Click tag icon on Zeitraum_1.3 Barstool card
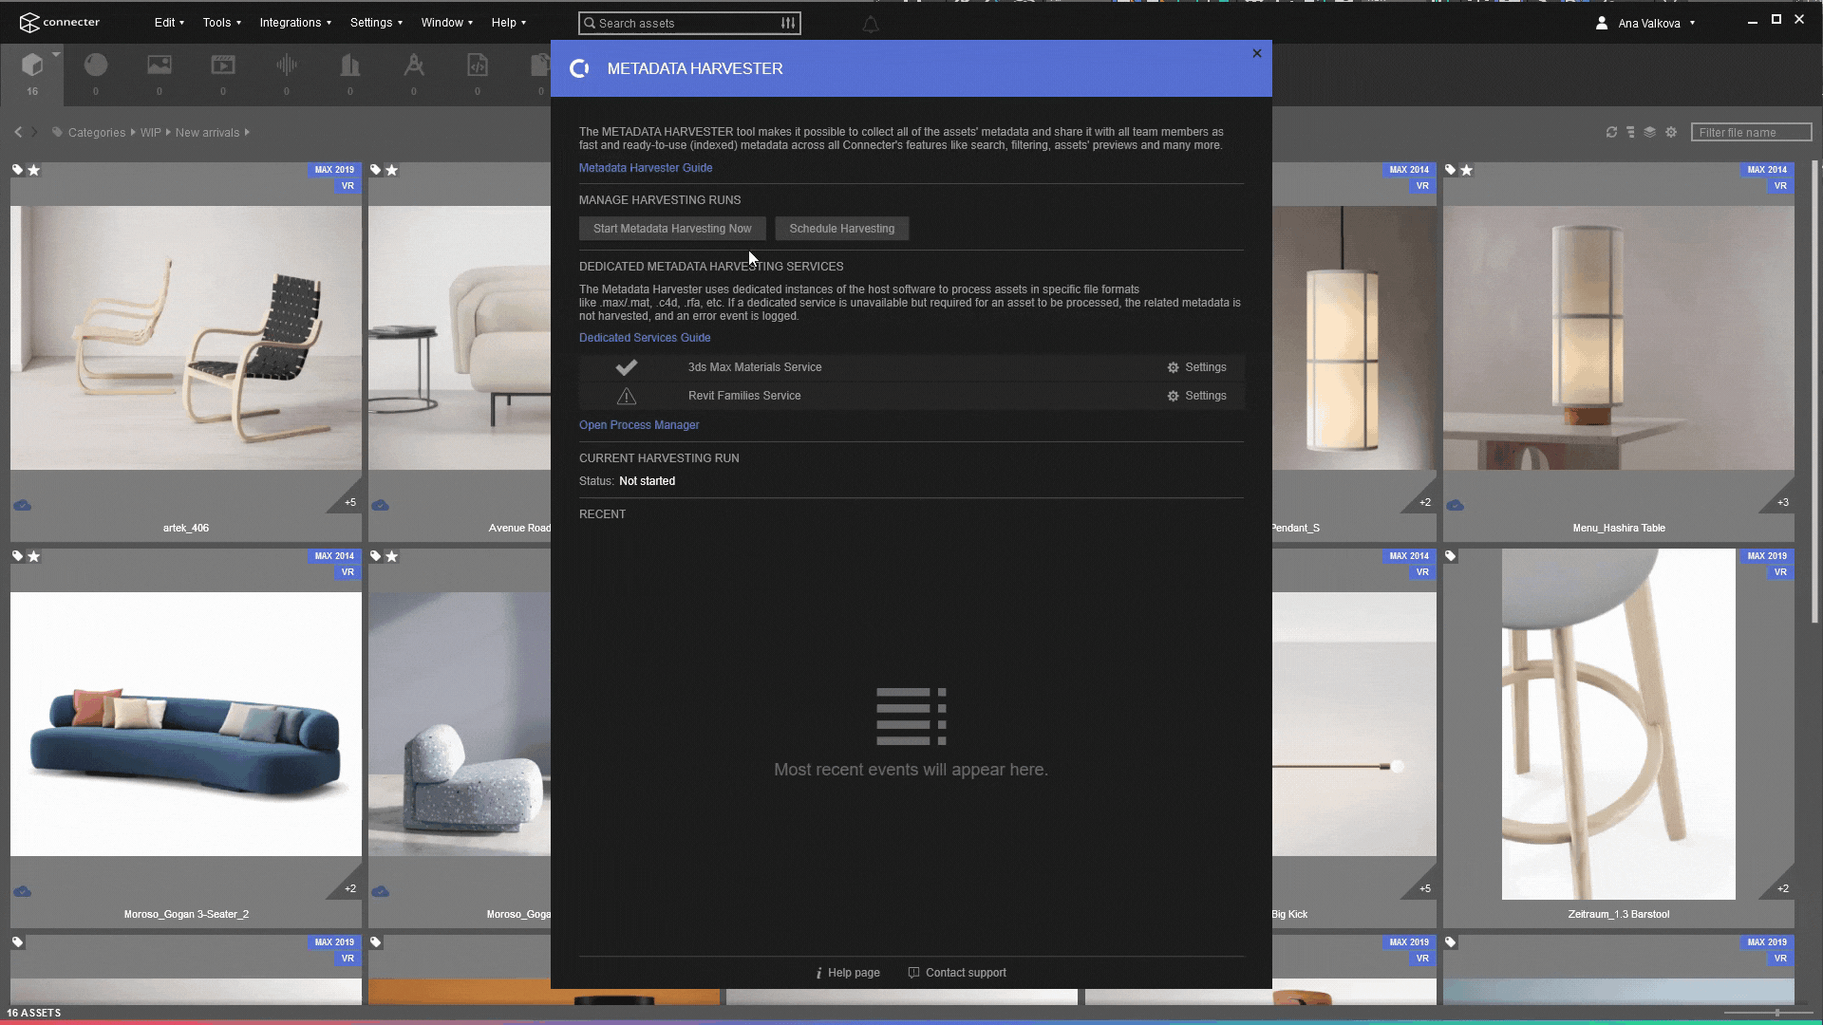Image resolution: width=1823 pixels, height=1025 pixels. pos(1450,556)
